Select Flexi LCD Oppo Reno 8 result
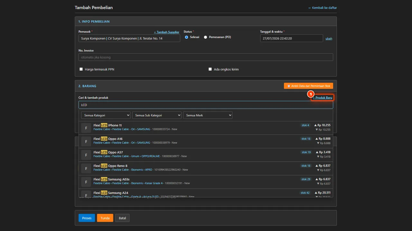Screen dimensions: 412x231 click(x=206, y=168)
